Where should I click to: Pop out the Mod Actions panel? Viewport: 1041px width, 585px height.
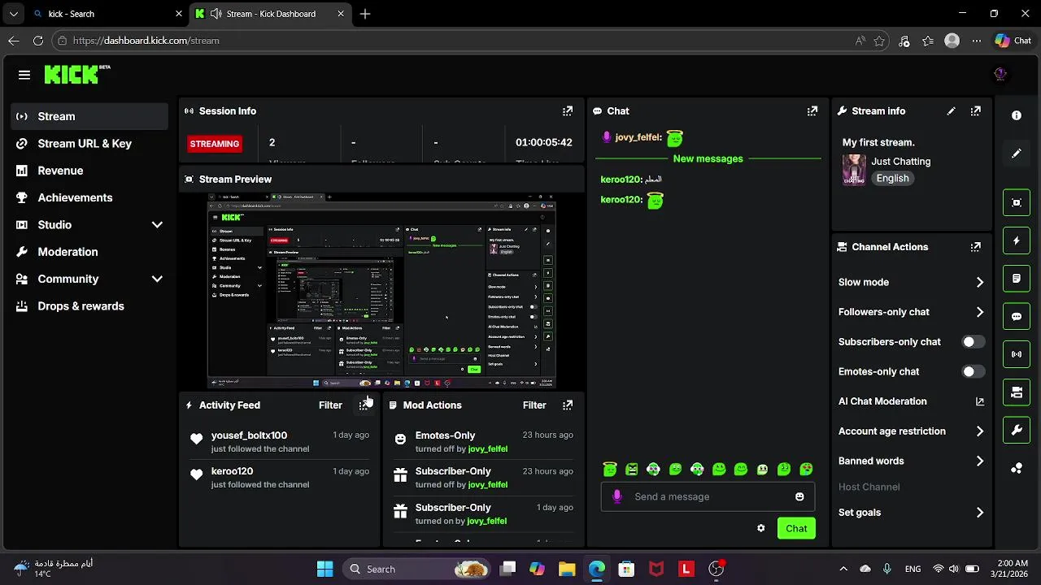coord(568,405)
